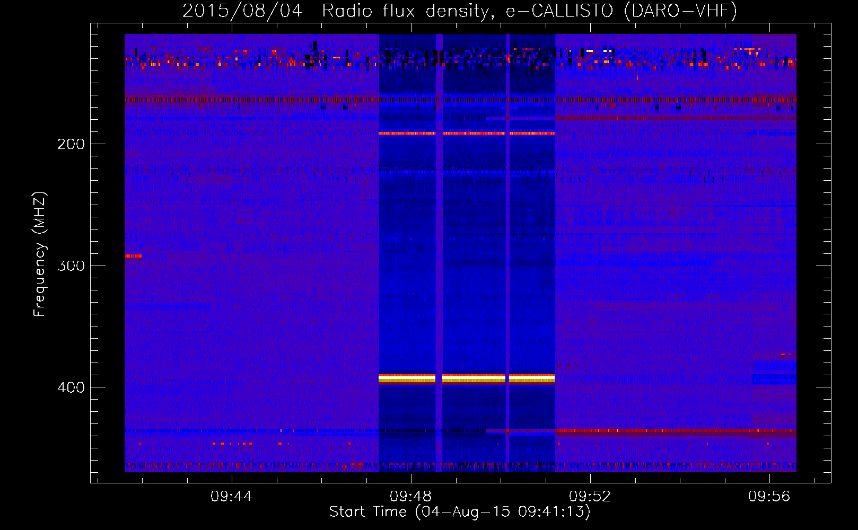
Task: Click the short red dash near 295 MHz
Action: point(133,256)
